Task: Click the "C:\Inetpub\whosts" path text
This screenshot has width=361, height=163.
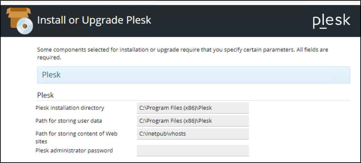Action: [x=162, y=134]
